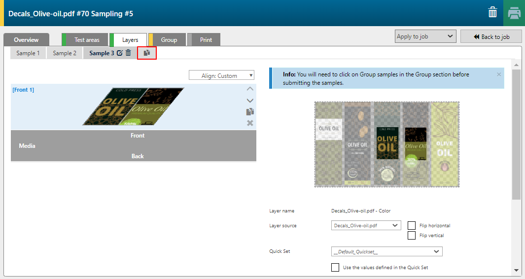
Task: Rename Sample 3 using the edit icon
Action: click(119, 53)
